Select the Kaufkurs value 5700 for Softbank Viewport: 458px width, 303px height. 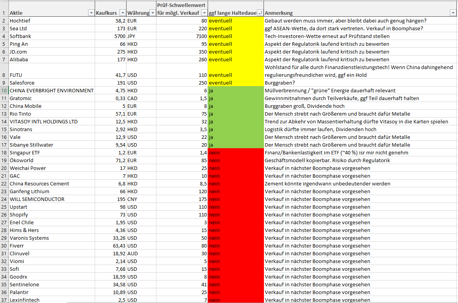pyautogui.click(x=111, y=36)
